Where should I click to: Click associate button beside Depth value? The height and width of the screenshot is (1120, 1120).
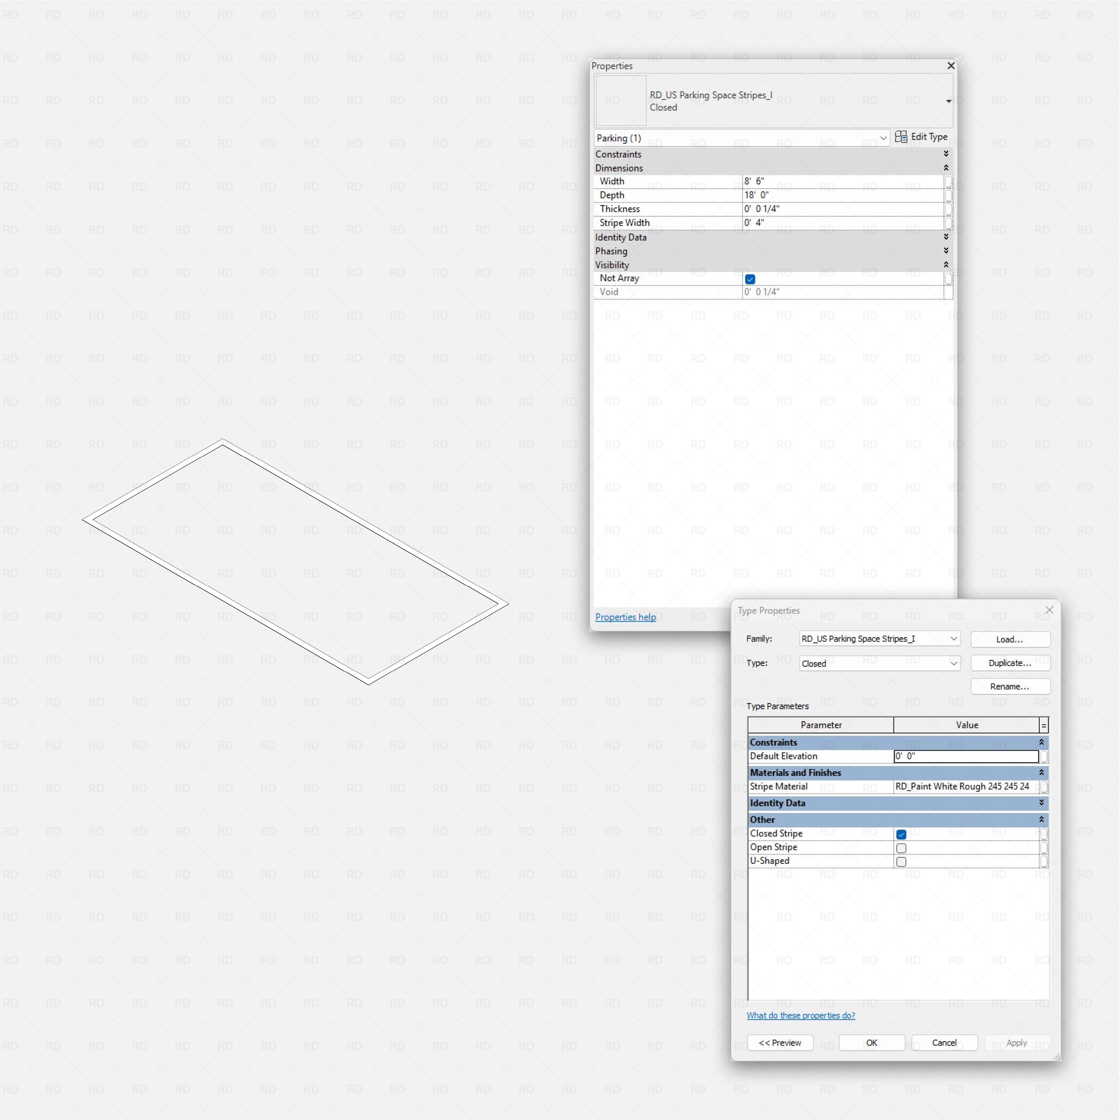[948, 195]
